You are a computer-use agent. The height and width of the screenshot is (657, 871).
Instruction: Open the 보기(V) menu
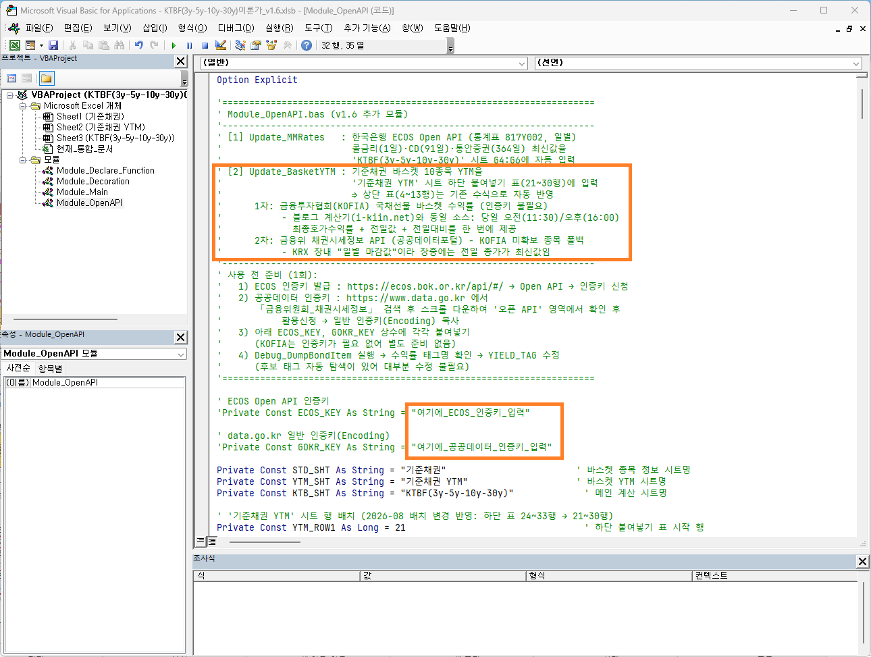[x=117, y=28]
